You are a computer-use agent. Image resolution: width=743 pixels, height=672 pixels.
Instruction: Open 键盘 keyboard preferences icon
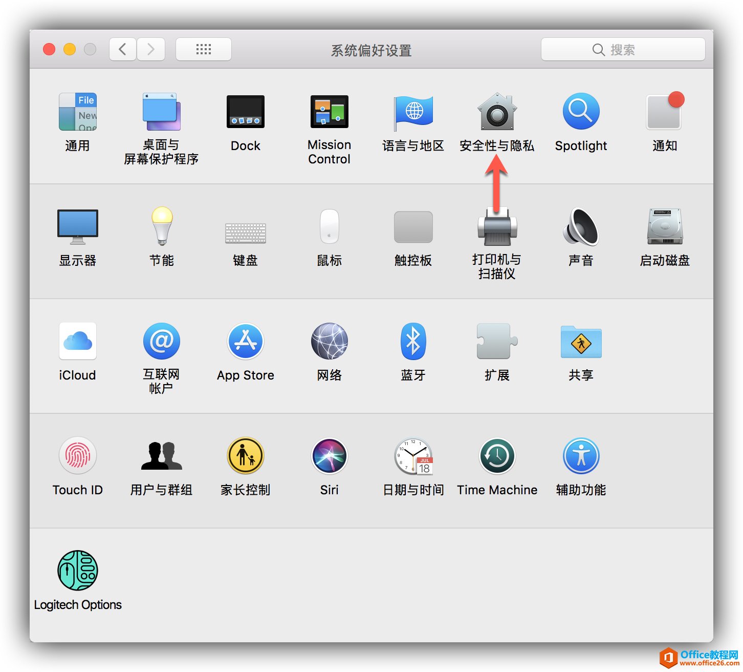[x=246, y=233]
